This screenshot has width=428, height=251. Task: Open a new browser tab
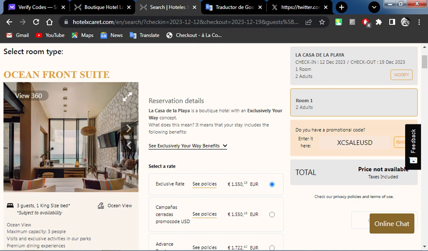tap(342, 7)
